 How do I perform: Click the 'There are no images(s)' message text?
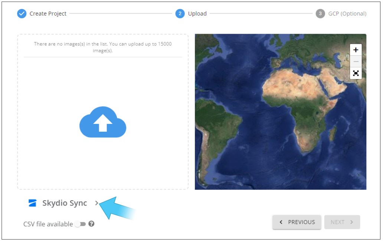tap(103, 47)
